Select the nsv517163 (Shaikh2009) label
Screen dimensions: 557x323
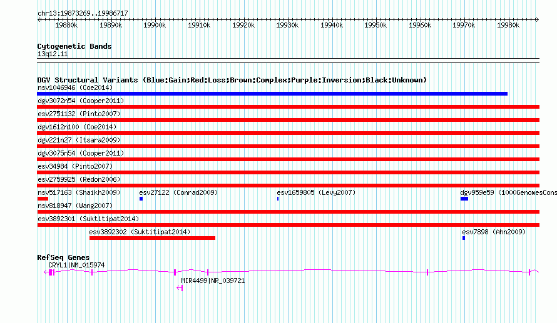[79, 192]
